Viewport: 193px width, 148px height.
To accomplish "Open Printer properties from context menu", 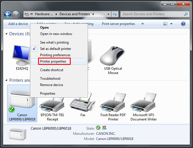I will pos(59,61).
